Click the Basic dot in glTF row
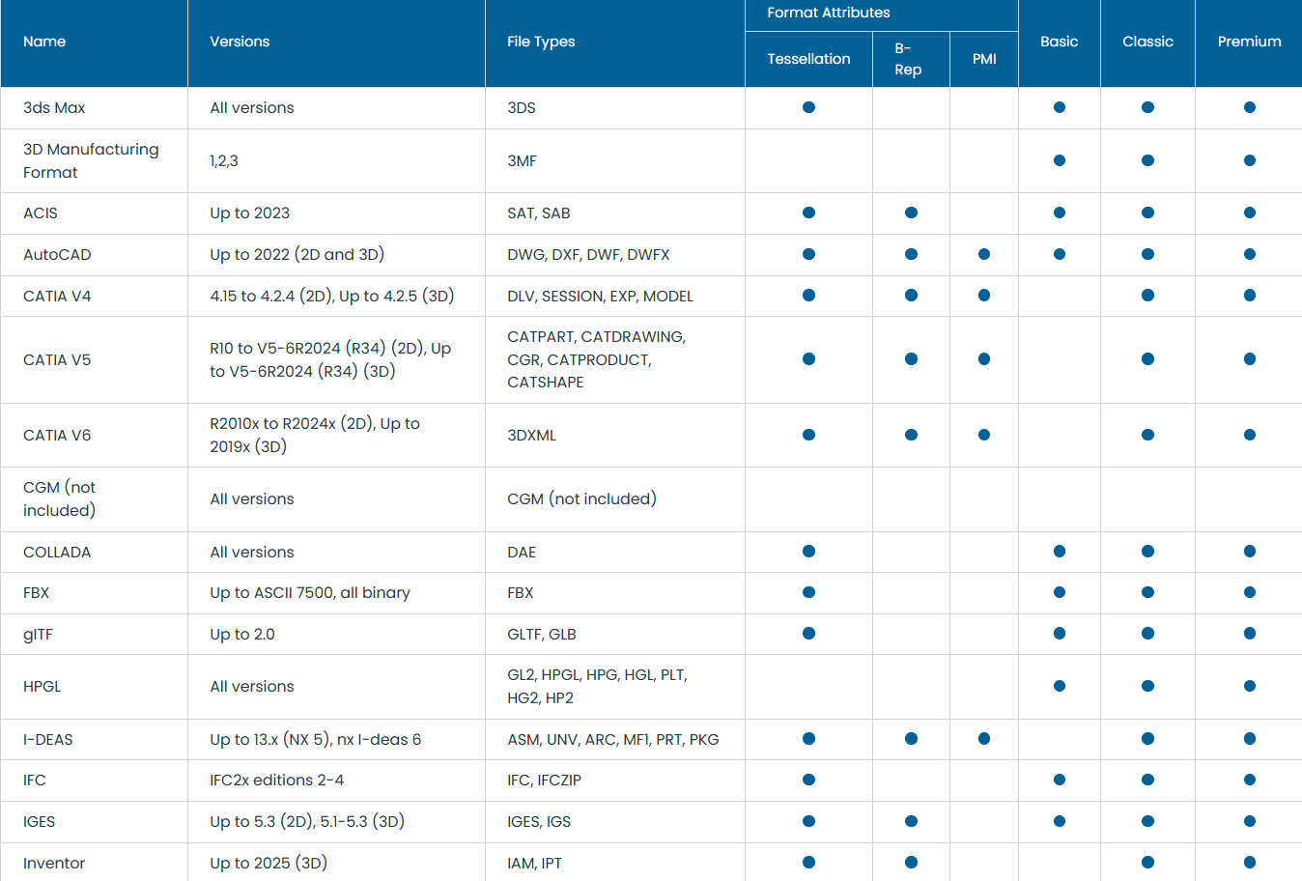1302x881 pixels. click(1059, 634)
